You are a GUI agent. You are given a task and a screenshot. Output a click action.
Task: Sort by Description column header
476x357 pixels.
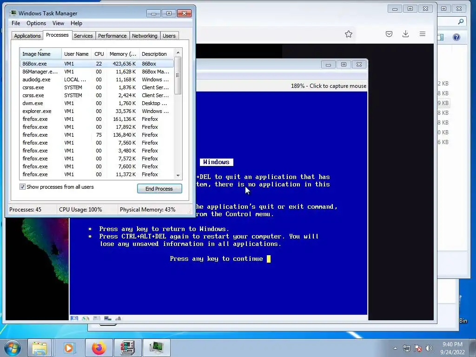coord(157,54)
